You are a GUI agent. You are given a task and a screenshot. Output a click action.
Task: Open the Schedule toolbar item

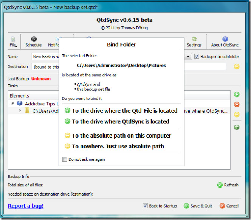34,42
